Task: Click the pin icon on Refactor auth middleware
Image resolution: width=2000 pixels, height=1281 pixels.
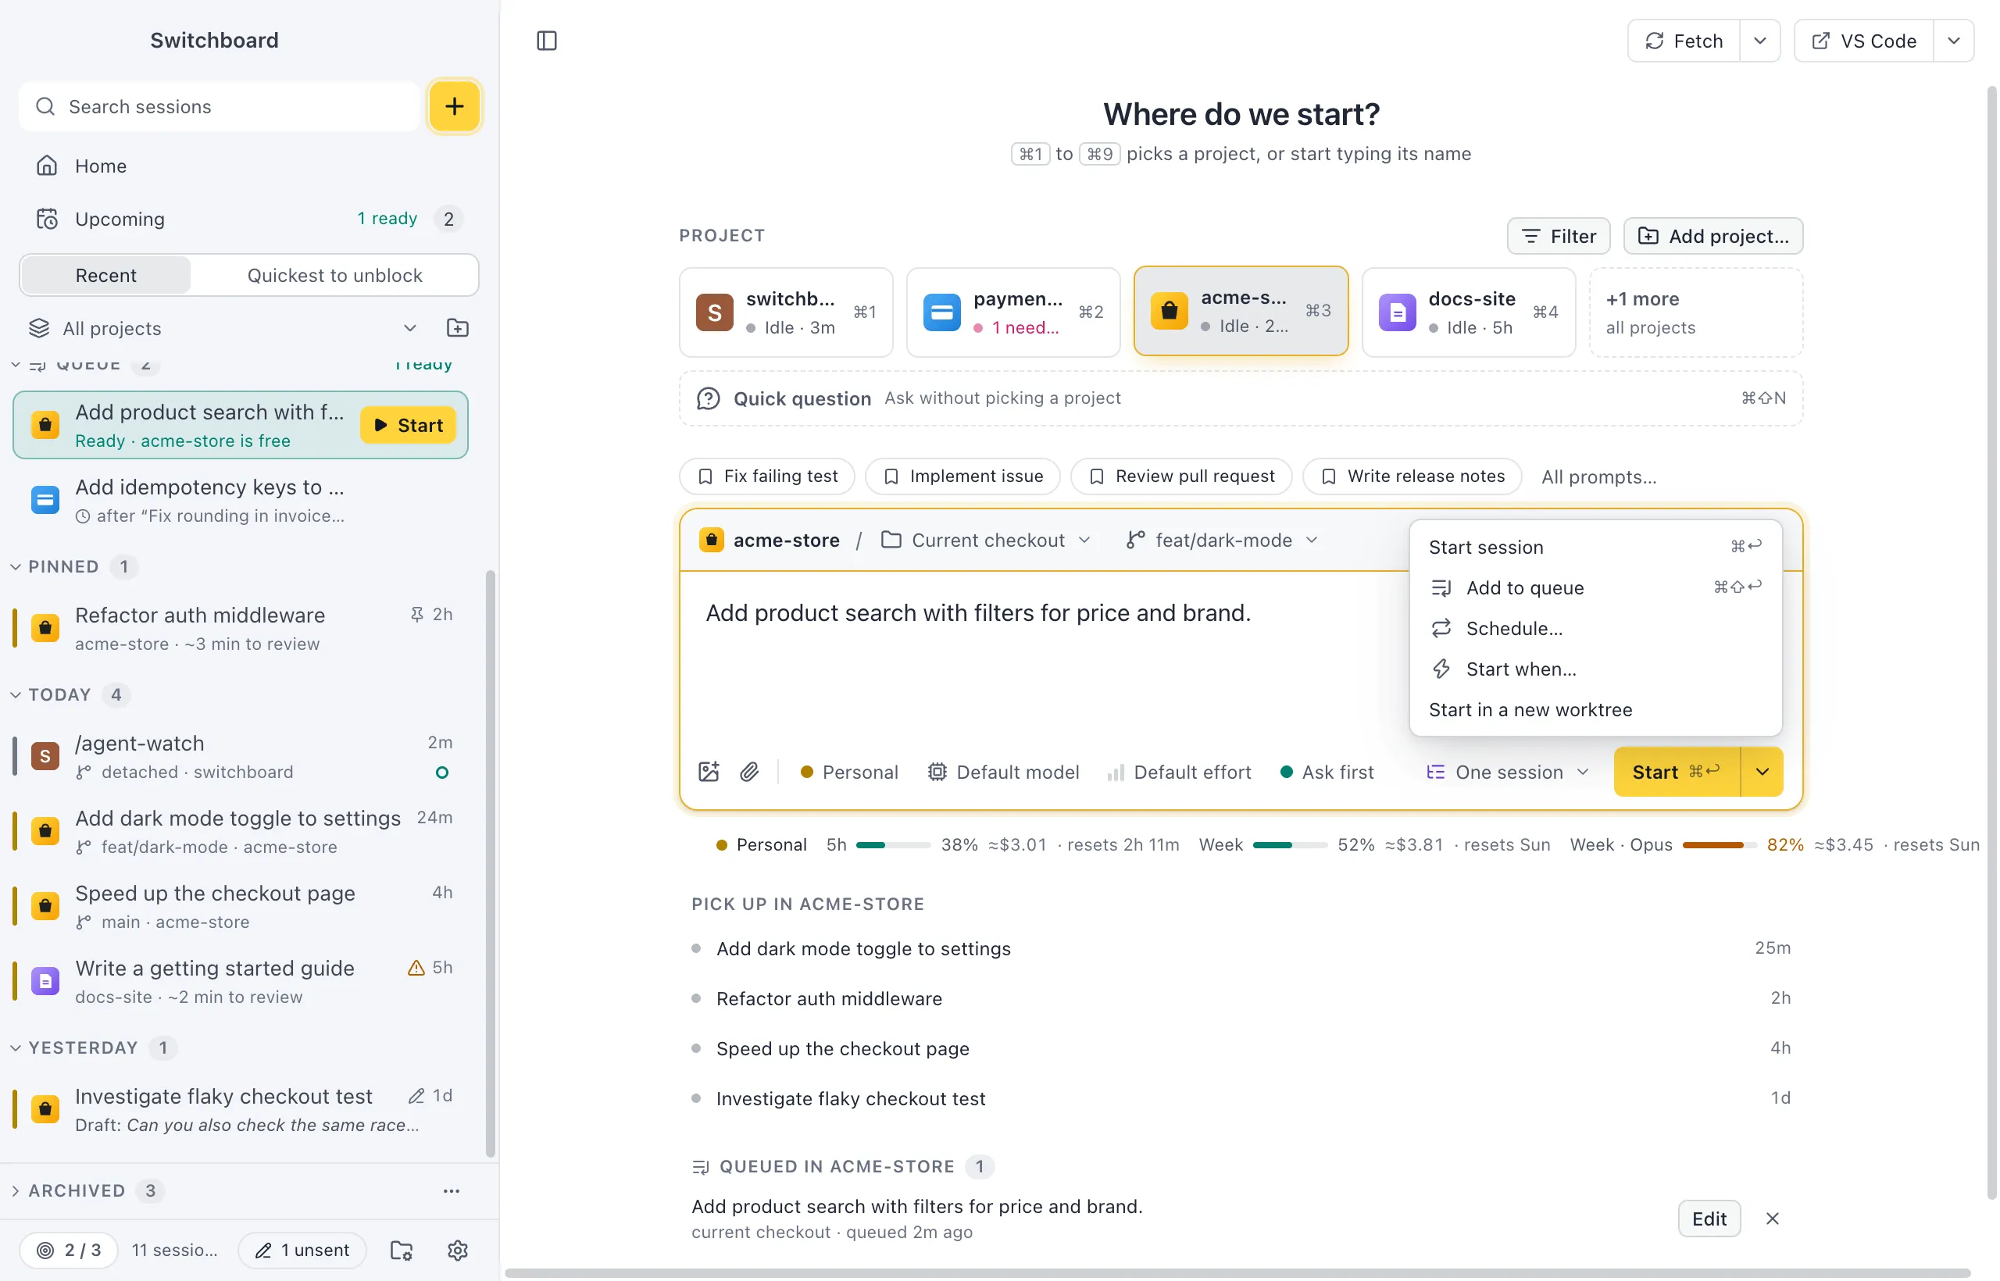Action: pos(417,614)
